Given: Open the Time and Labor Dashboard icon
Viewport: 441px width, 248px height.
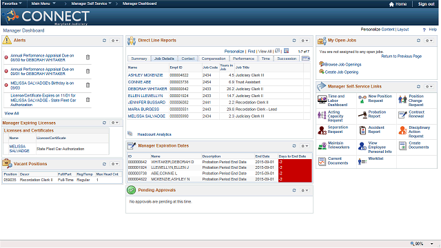Looking at the screenshot, I should [x=322, y=99].
